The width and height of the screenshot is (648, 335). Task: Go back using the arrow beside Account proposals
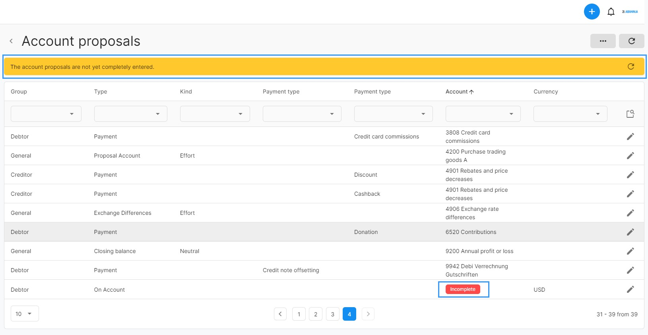(11, 41)
